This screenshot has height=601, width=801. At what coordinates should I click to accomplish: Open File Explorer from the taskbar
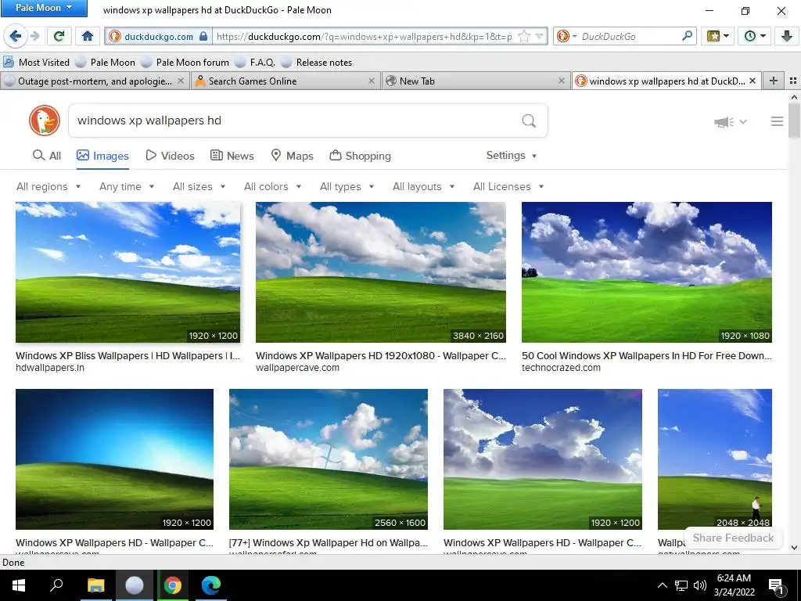pyautogui.click(x=95, y=585)
